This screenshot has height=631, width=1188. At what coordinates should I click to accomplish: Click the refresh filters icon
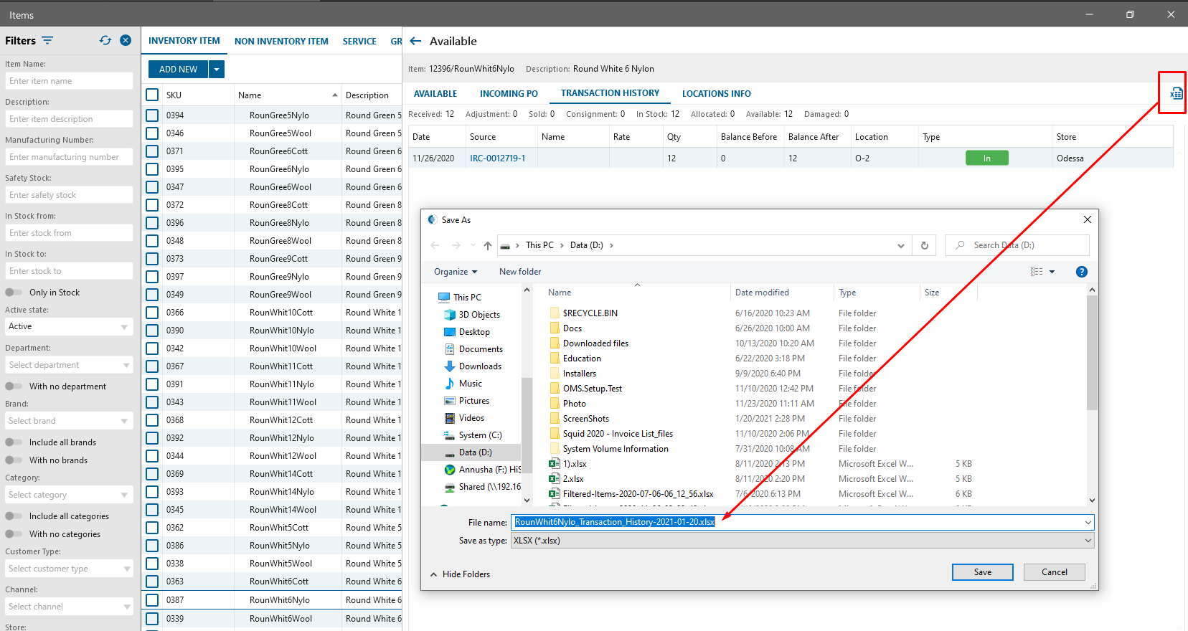[105, 41]
